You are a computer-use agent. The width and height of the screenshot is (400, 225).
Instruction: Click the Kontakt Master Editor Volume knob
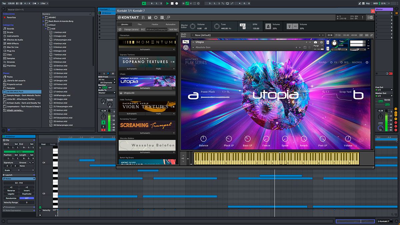coord(192,26)
